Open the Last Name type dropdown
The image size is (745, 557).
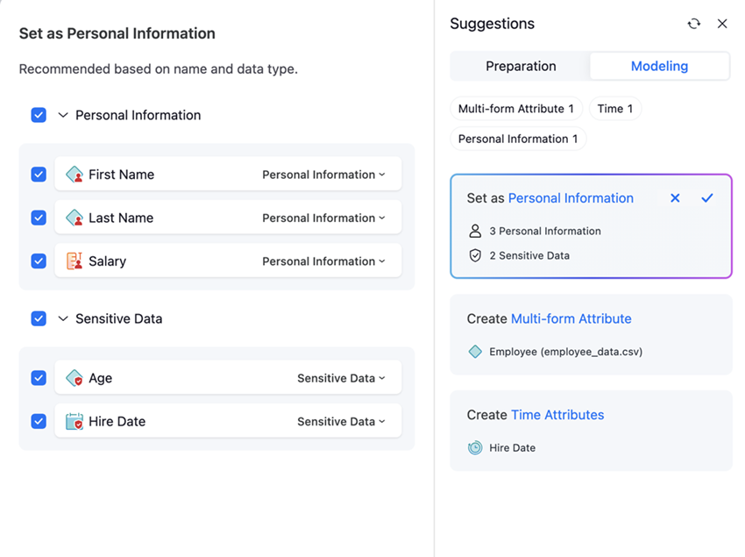pyautogui.click(x=323, y=218)
